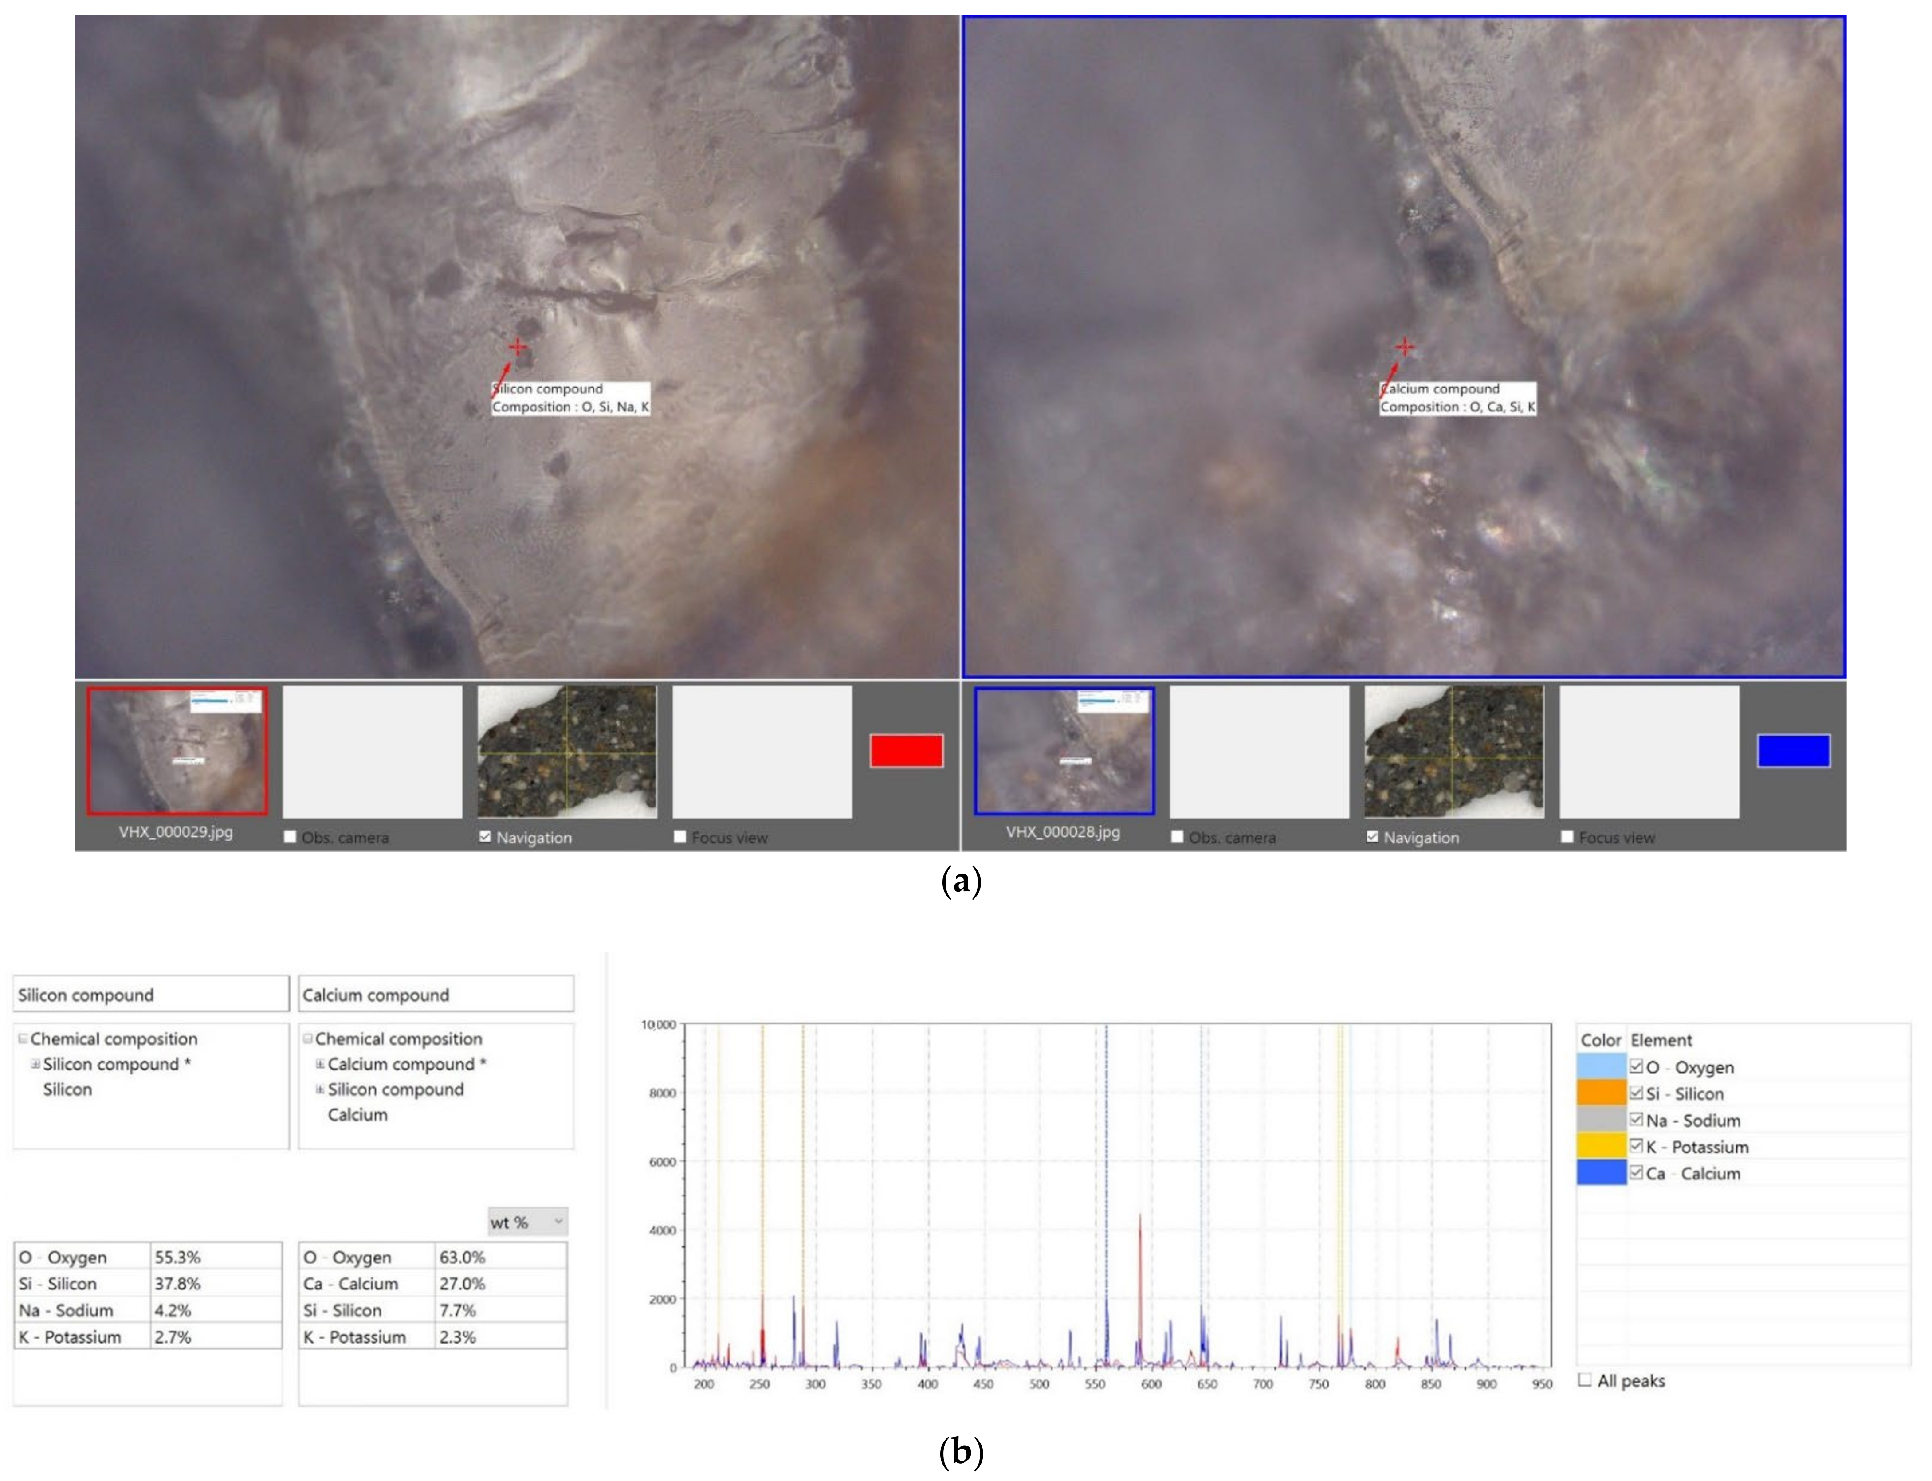Click Calcium compound annotation label on image
Screen dimensions: 1932x1481
point(1457,398)
